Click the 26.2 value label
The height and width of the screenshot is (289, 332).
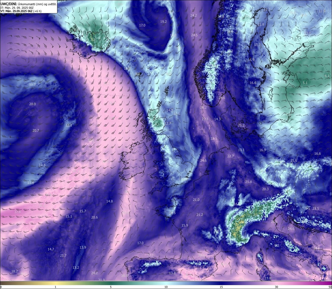pyautogui.click(x=204, y=108)
